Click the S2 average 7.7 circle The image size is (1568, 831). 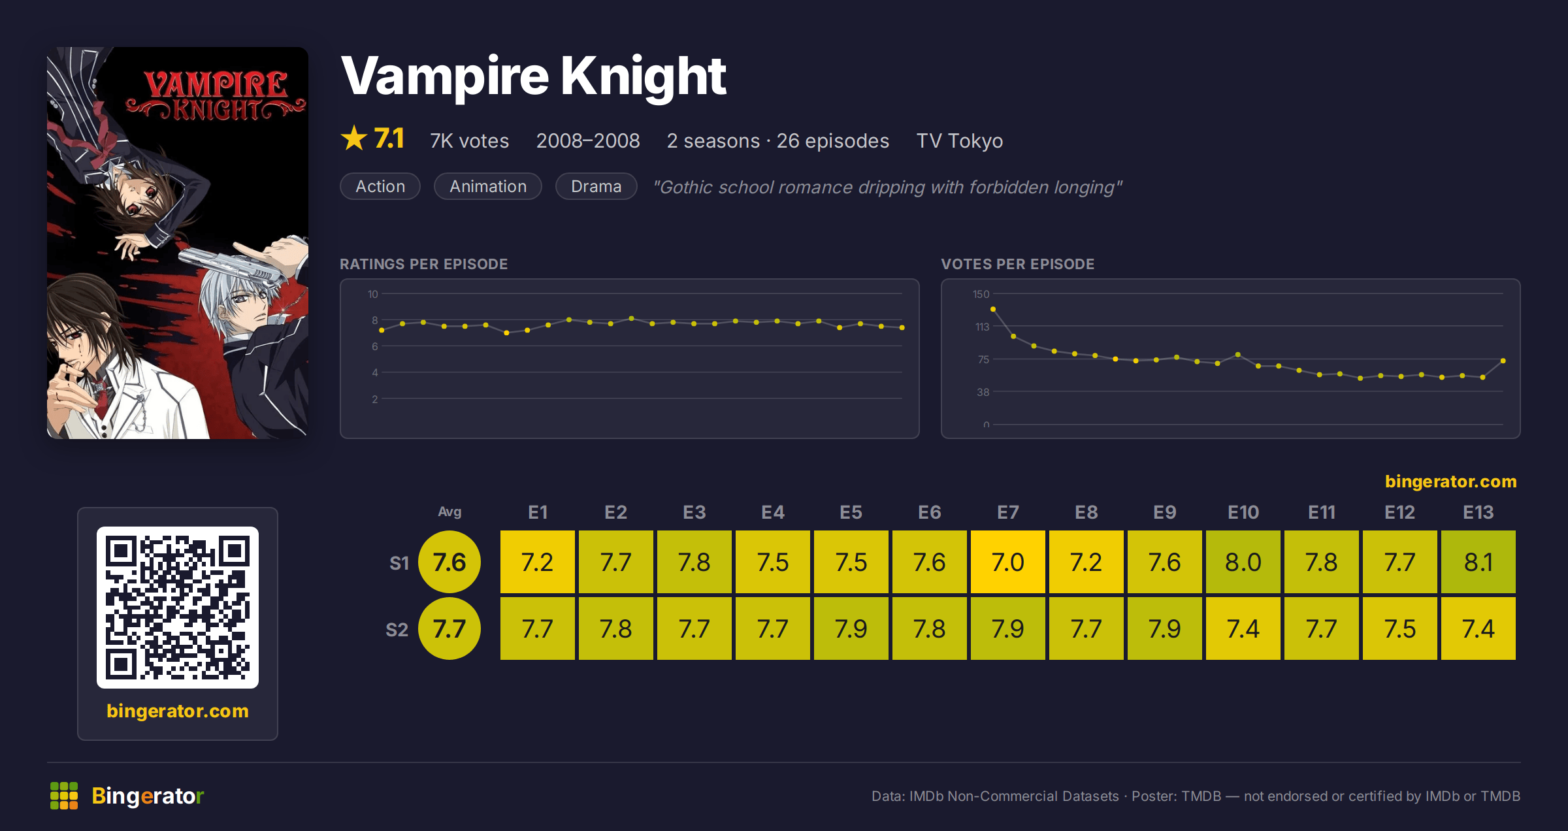[x=449, y=628]
